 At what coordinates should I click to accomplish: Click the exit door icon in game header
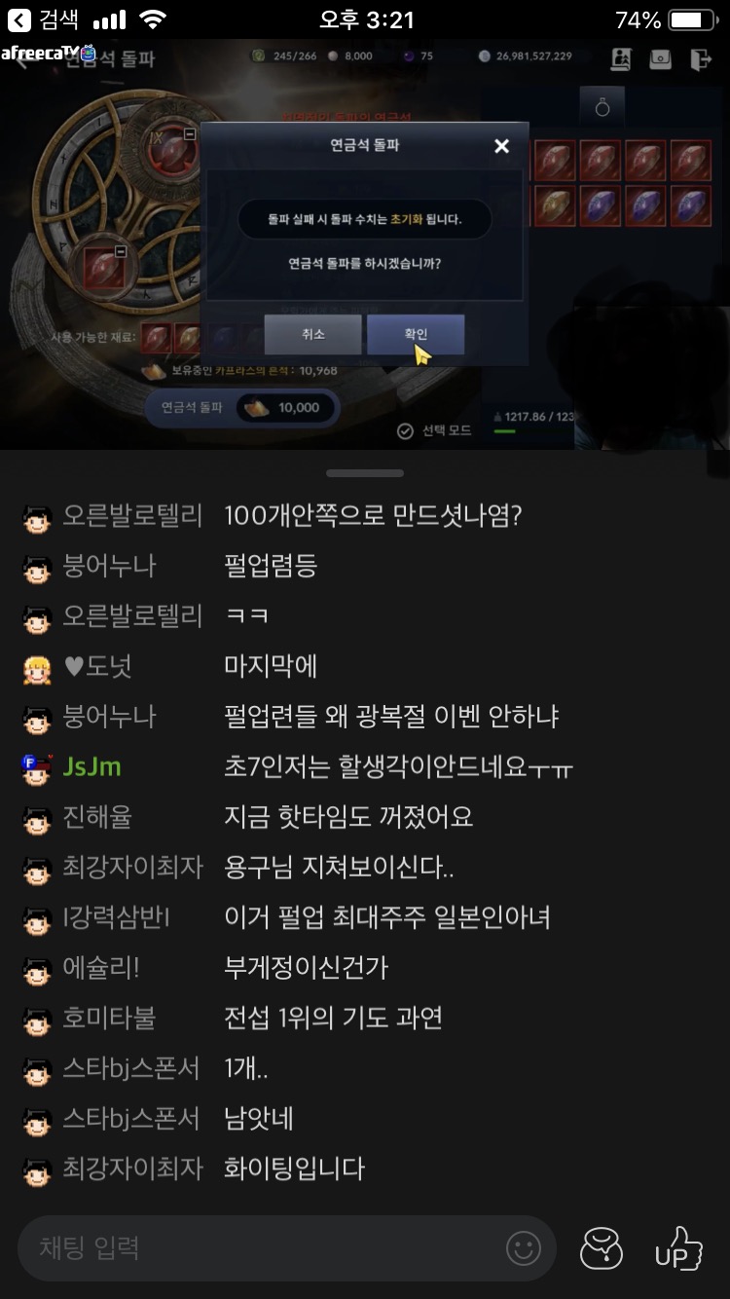pos(701,58)
